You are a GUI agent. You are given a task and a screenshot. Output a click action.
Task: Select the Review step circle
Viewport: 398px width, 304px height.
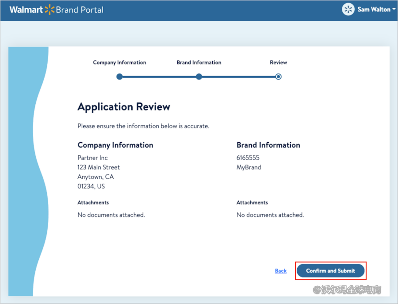click(278, 77)
